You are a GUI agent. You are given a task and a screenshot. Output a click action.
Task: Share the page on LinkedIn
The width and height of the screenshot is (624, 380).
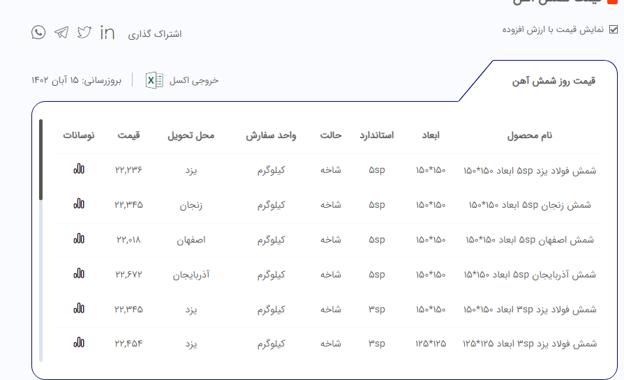pyautogui.click(x=107, y=32)
